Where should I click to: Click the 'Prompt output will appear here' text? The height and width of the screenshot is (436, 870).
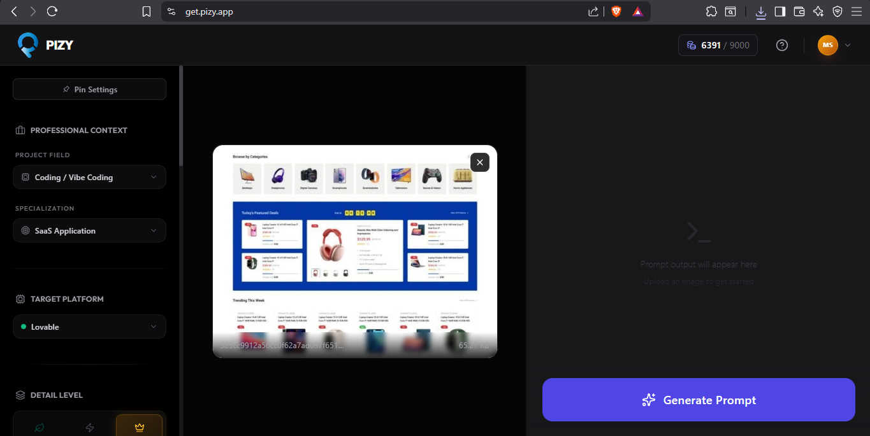click(x=699, y=264)
